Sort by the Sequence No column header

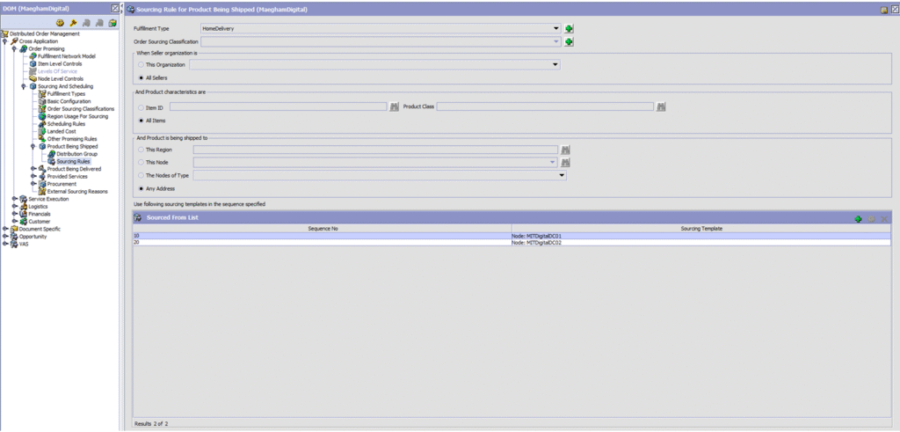[x=322, y=229]
